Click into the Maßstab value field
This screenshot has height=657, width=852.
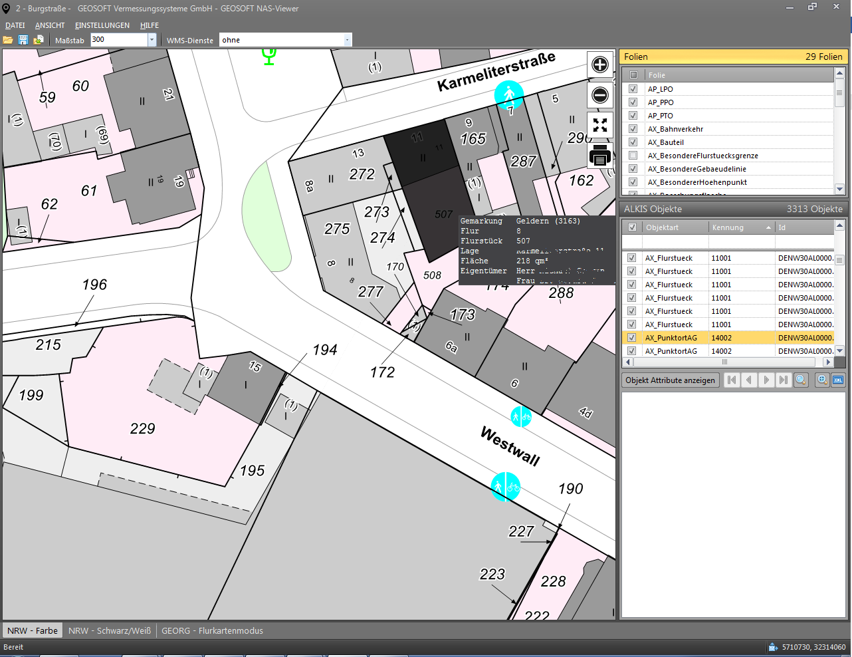coord(118,40)
